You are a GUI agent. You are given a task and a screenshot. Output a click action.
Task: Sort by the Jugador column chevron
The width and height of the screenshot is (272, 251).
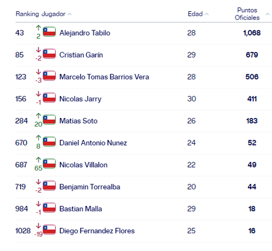point(70,14)
